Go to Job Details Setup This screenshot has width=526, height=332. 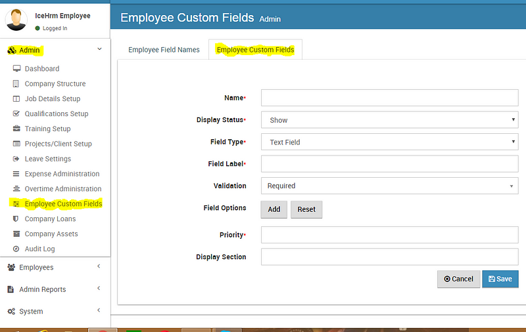click(53, 98)
